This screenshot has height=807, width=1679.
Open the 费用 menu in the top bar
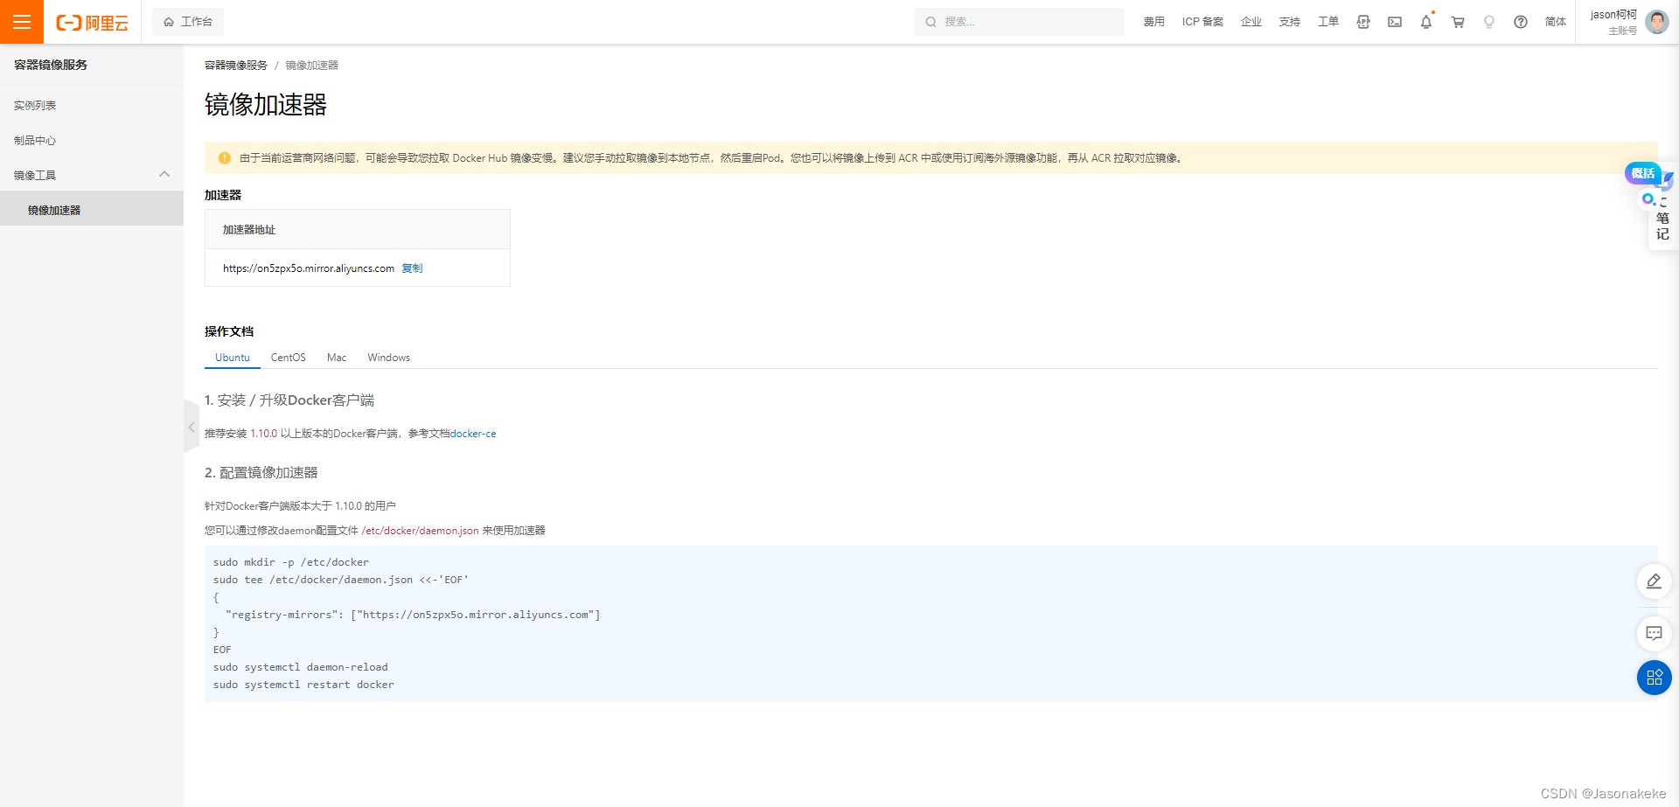(1153, 22)
